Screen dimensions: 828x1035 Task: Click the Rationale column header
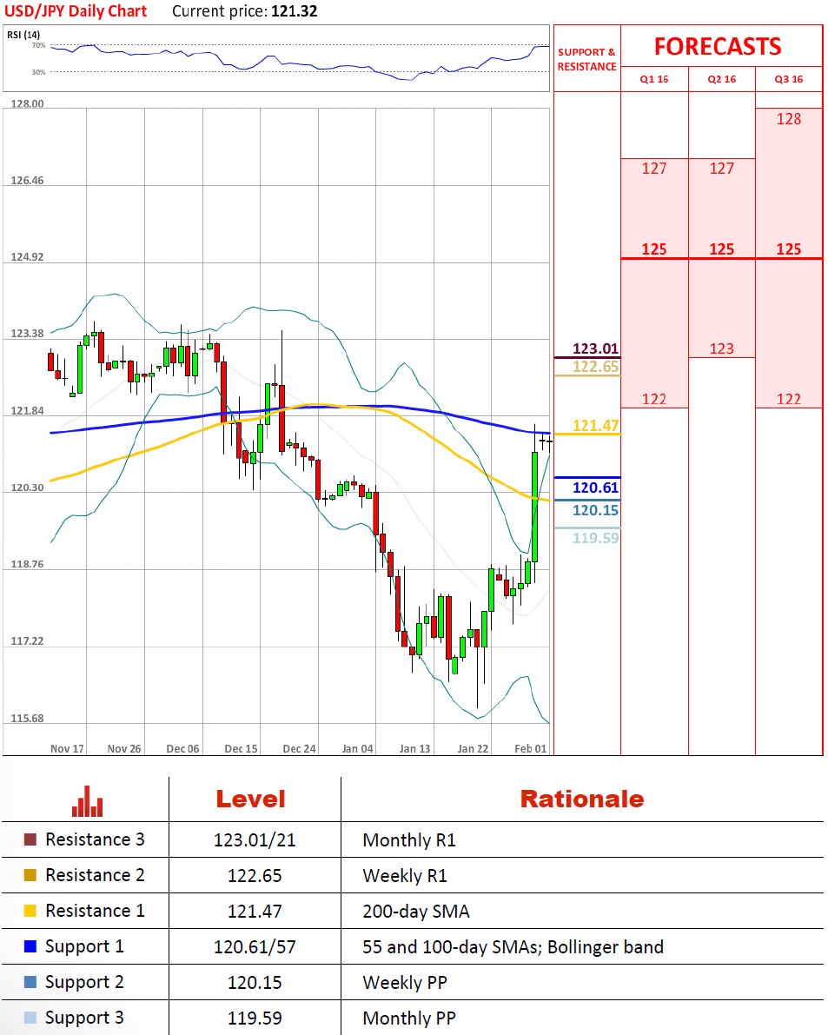click(x=582, y=799)
